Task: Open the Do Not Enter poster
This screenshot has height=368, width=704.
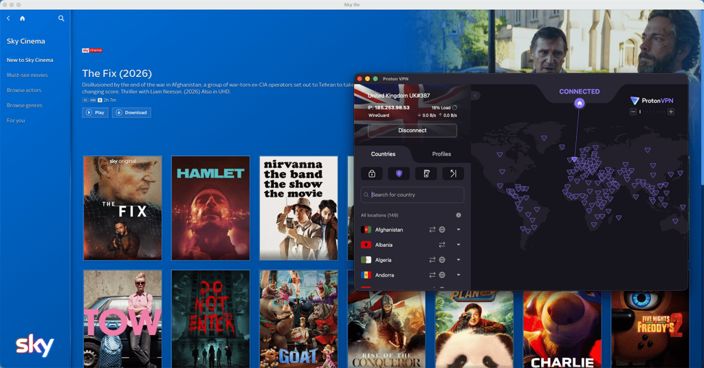Action: coord(210,319)
